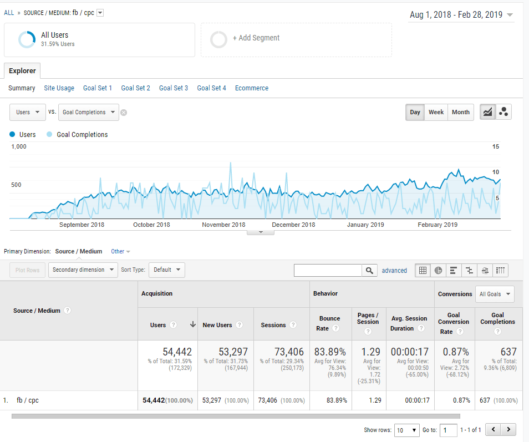
Task: Switch to line chart view icon
Action: pyautogui.click(x=487, y=112)
